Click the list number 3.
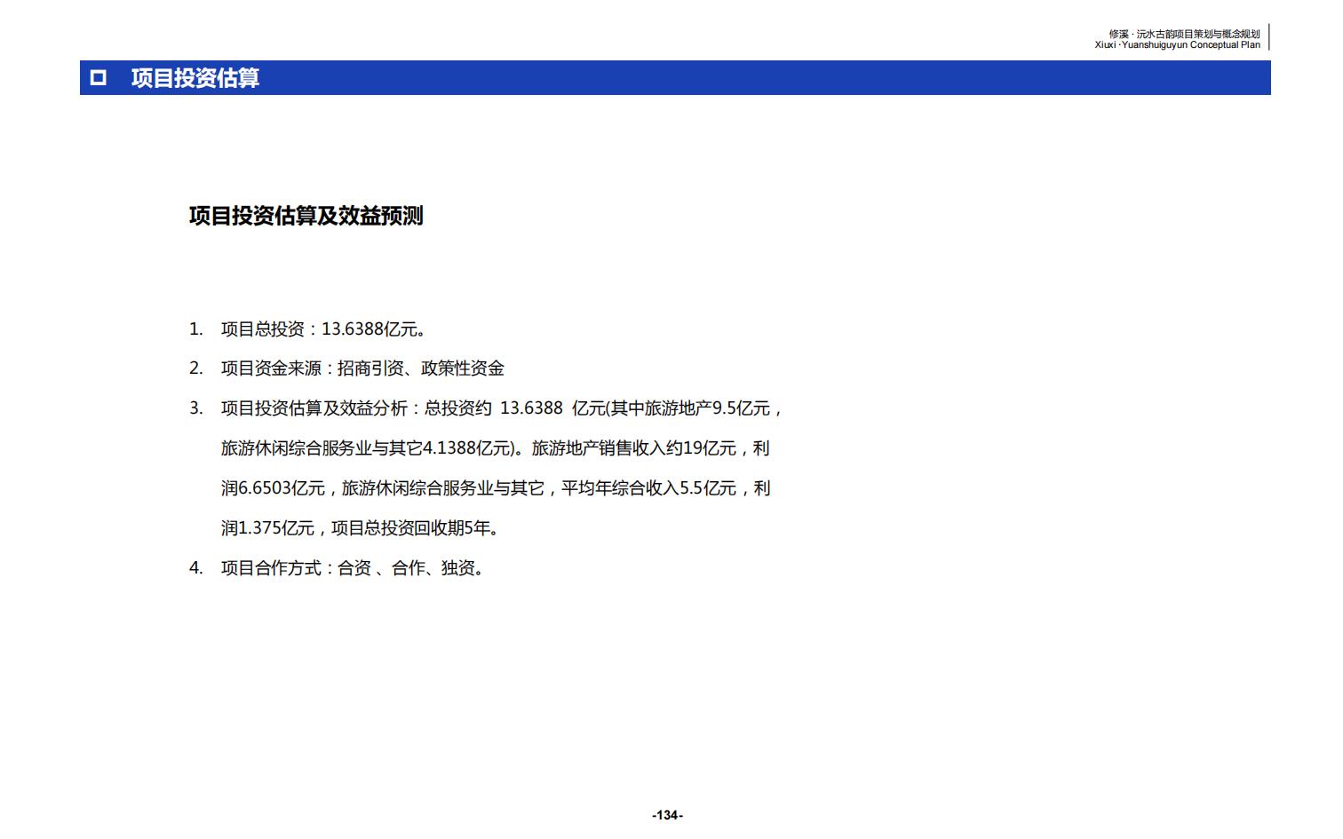The height and width of the screenshot is (839, 1343). pos(196,408)
